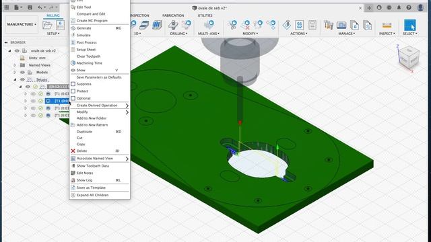
Task: Choose Store as Template in the menu
Action: [100, 188]
